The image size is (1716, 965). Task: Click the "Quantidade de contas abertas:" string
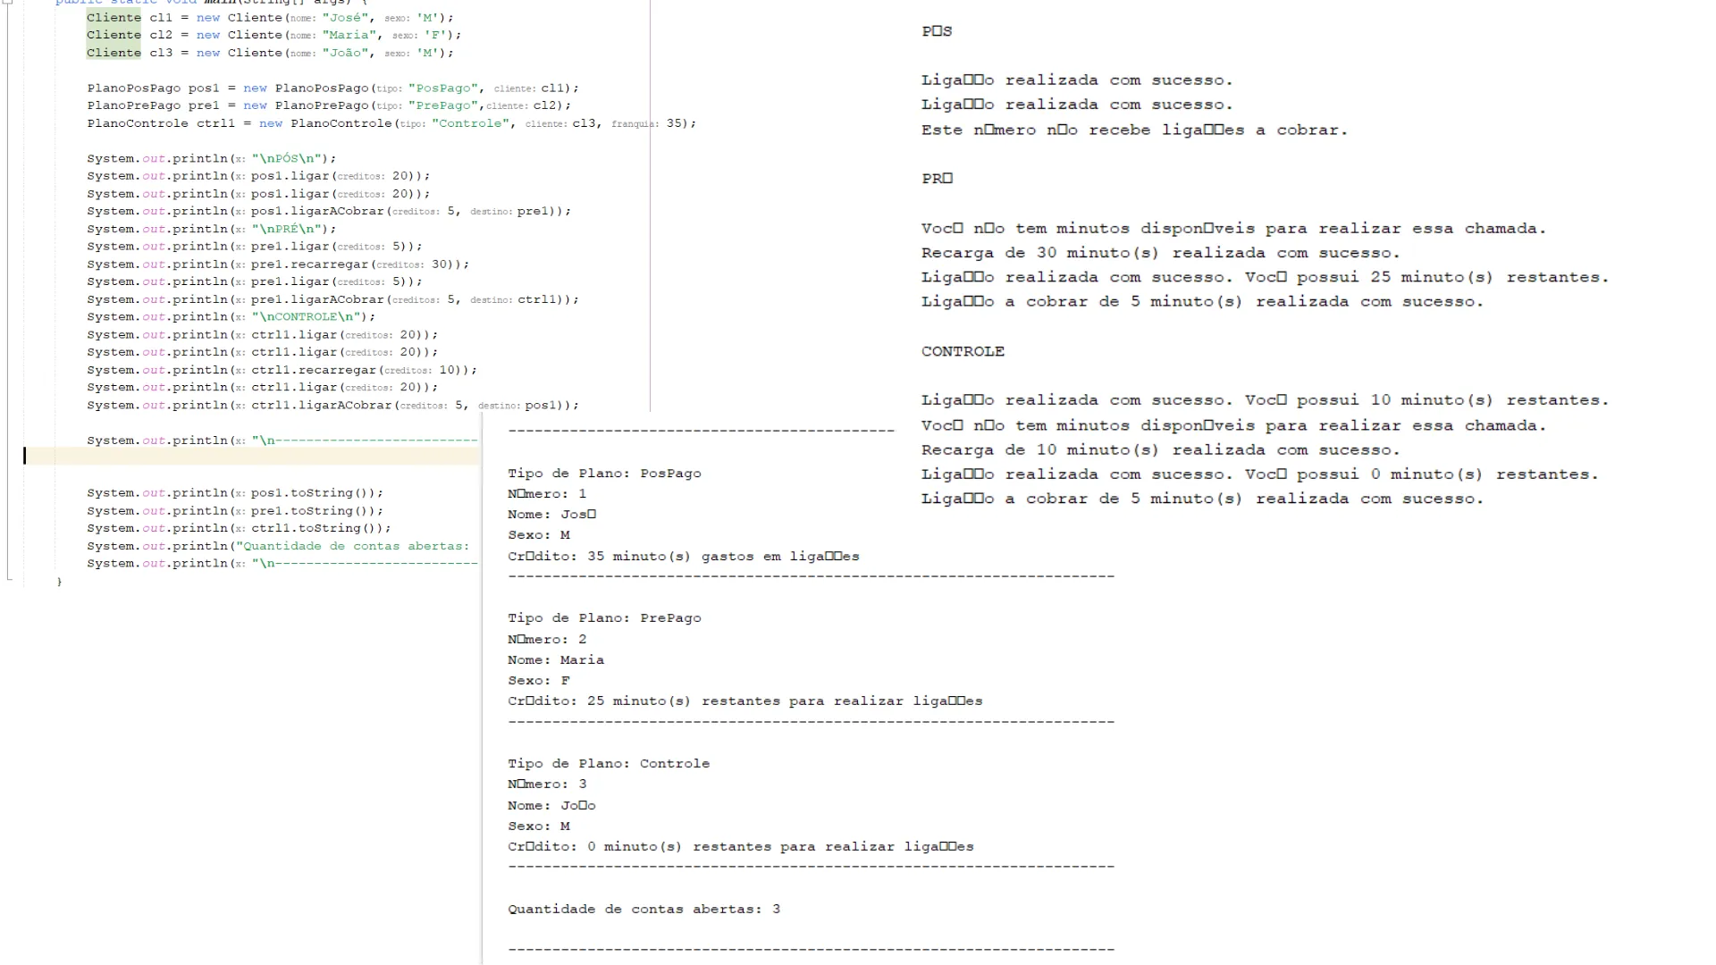pyautogui.click(x=356, y=546)
